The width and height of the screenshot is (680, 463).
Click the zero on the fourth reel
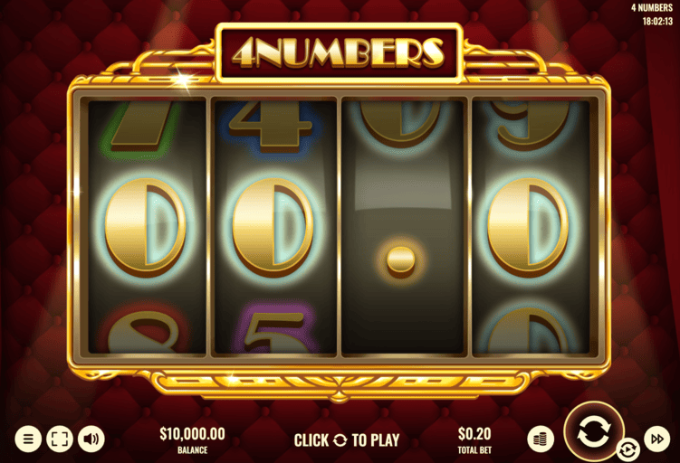(528, 227)
